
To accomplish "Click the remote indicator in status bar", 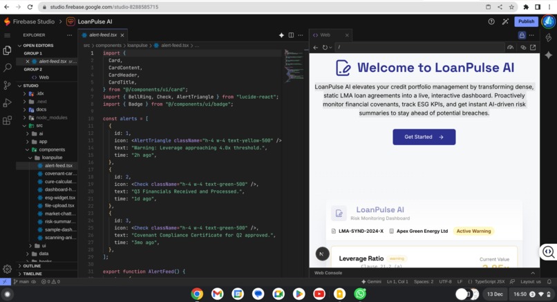I will [5, 281].
